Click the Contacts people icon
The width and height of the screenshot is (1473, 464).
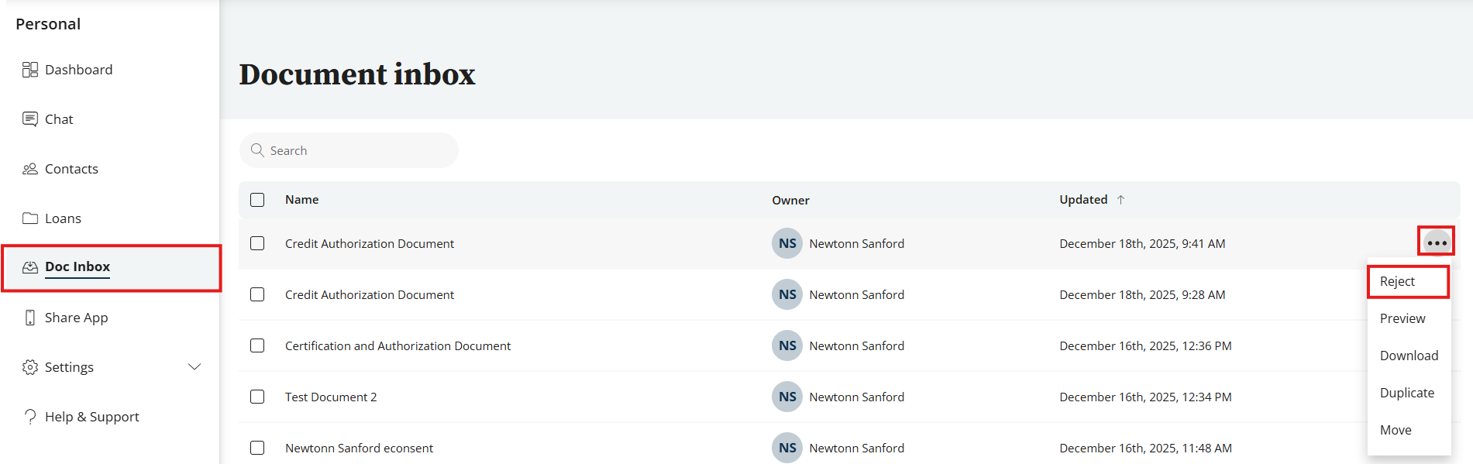(30, 169)
